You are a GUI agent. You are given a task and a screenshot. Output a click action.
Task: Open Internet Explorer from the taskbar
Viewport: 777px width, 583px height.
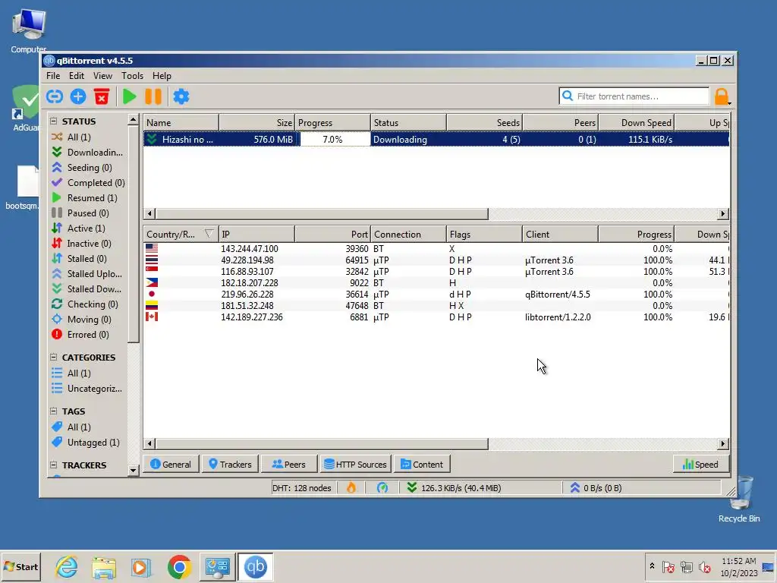tap(67, 566)
